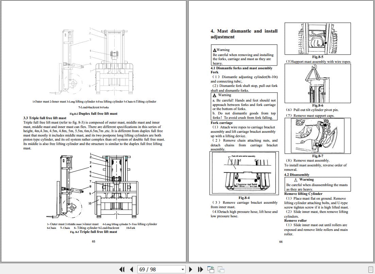
Task: Click text '(8) Remove mast assembly.'
Action: click(x=307, y=161)
